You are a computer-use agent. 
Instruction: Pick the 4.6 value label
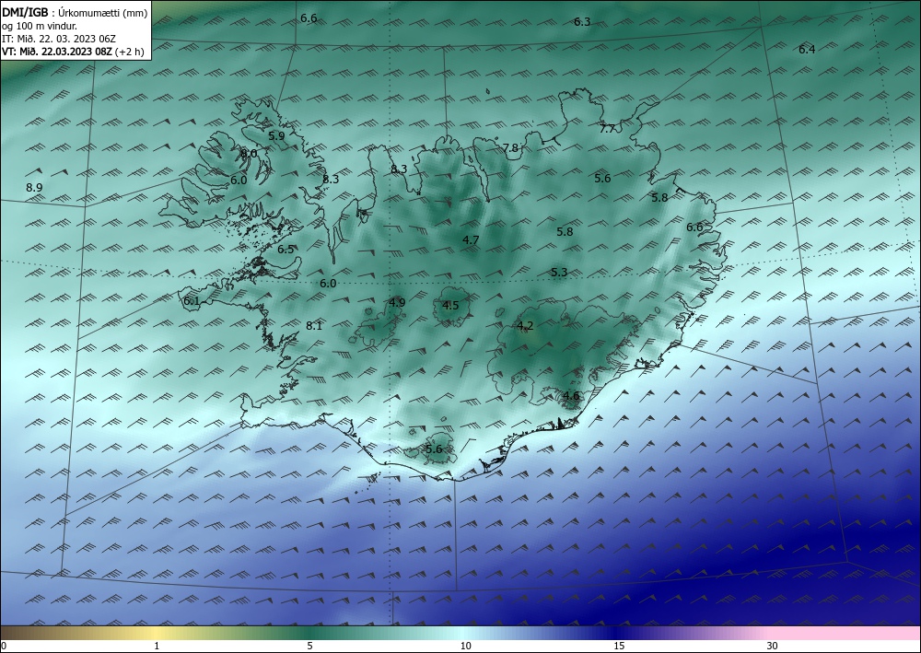pyautogui.click(x=572, y=396)
